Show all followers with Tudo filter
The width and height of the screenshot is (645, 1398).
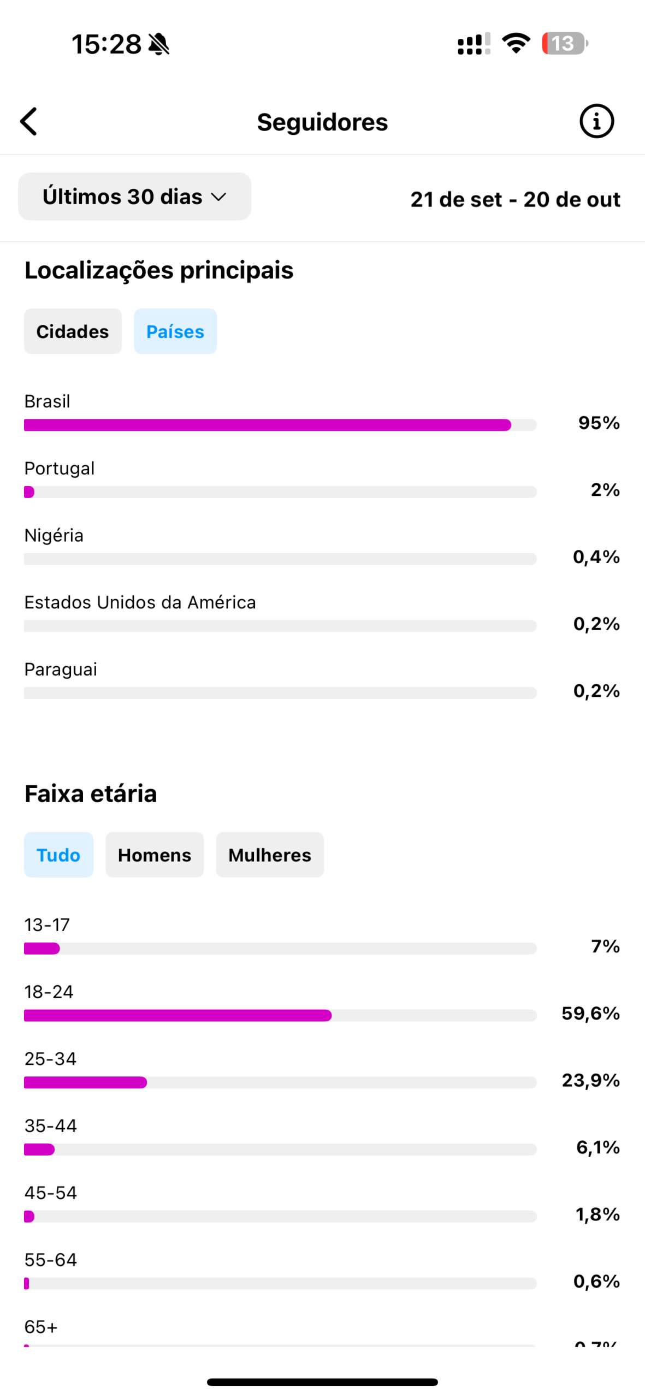pos(58,855)
